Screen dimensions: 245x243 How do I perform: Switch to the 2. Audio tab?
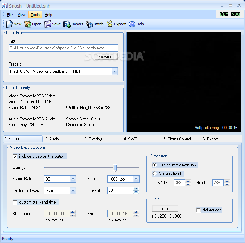(x=52, y=139)
